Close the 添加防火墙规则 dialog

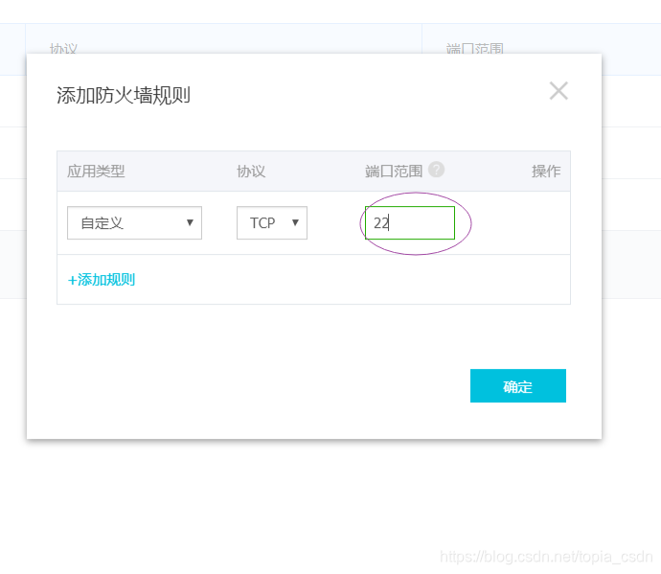pyautogui.click(x=558, y=91)
